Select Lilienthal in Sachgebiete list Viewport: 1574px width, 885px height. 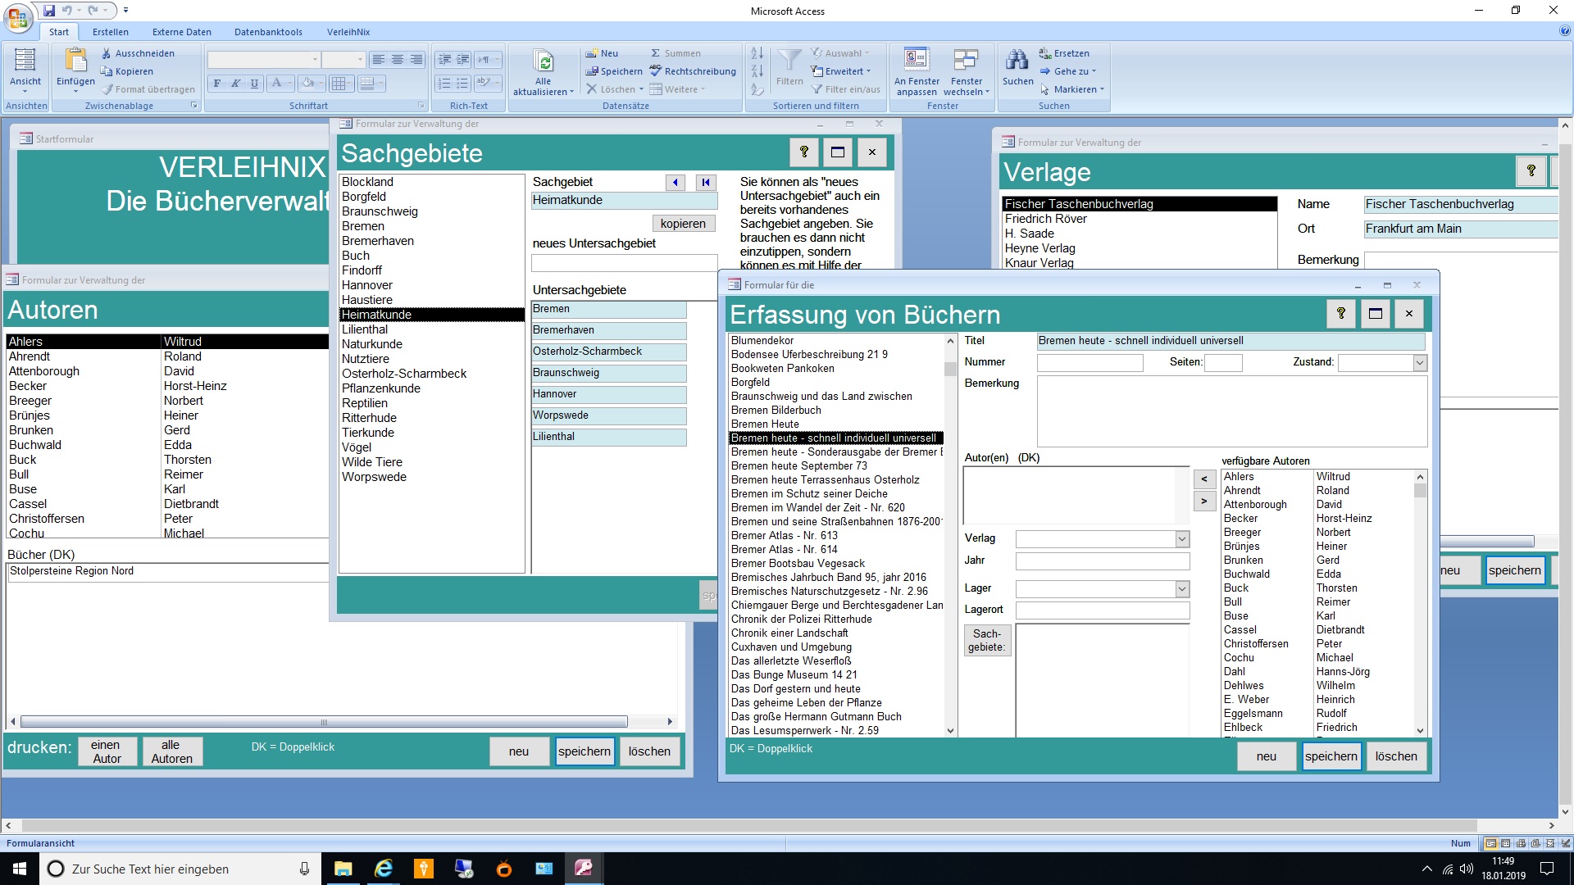[431, 329]
